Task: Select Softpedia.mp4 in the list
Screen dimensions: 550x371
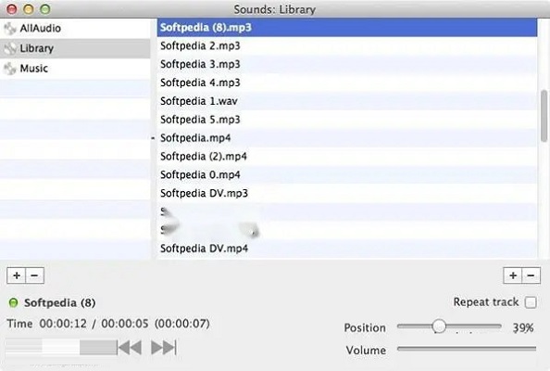Action: point(347,137)
